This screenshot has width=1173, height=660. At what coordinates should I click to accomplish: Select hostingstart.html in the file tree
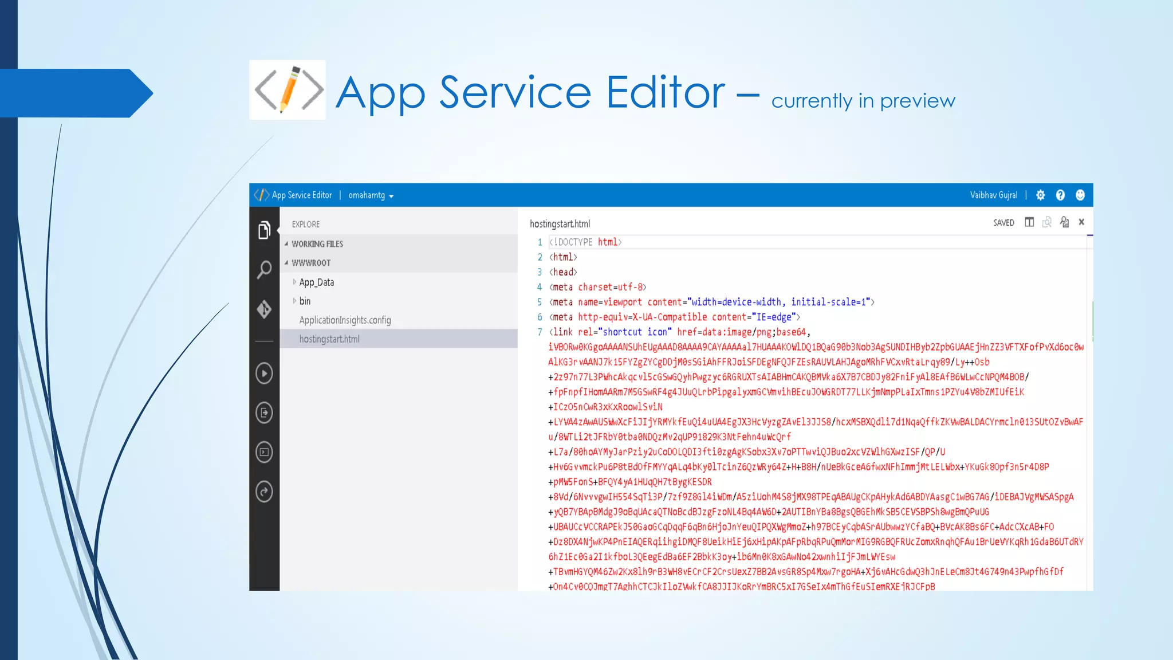tap(399, 339)
